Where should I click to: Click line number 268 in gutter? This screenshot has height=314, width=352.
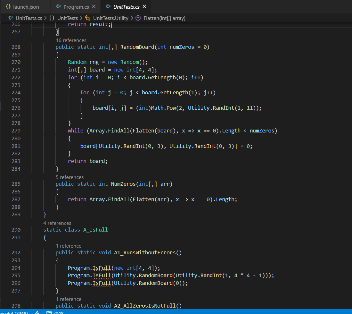(x=16, y=47)
